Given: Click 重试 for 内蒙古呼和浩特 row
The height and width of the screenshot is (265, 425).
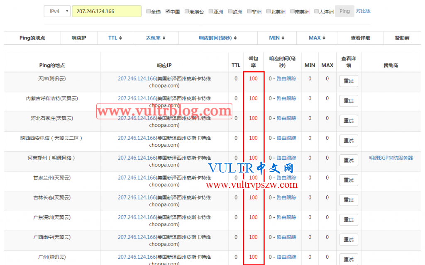Looking at the screenshot, I should (x=349, y=101).
